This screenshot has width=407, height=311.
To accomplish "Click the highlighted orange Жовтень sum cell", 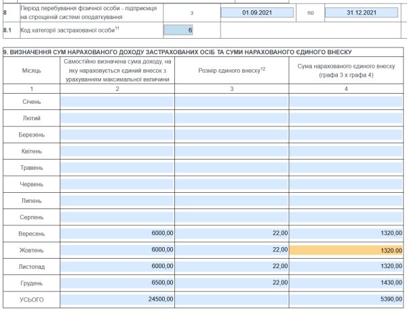I will point(347,250).
